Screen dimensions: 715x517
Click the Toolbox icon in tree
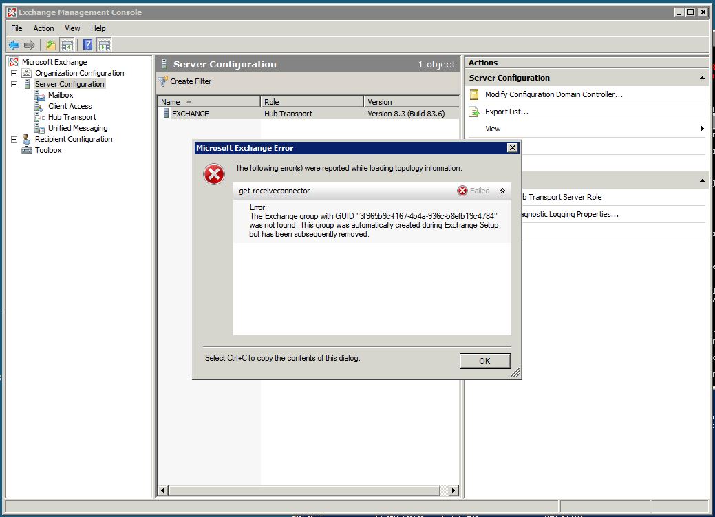pyautogui.click(x=27, y=149)
